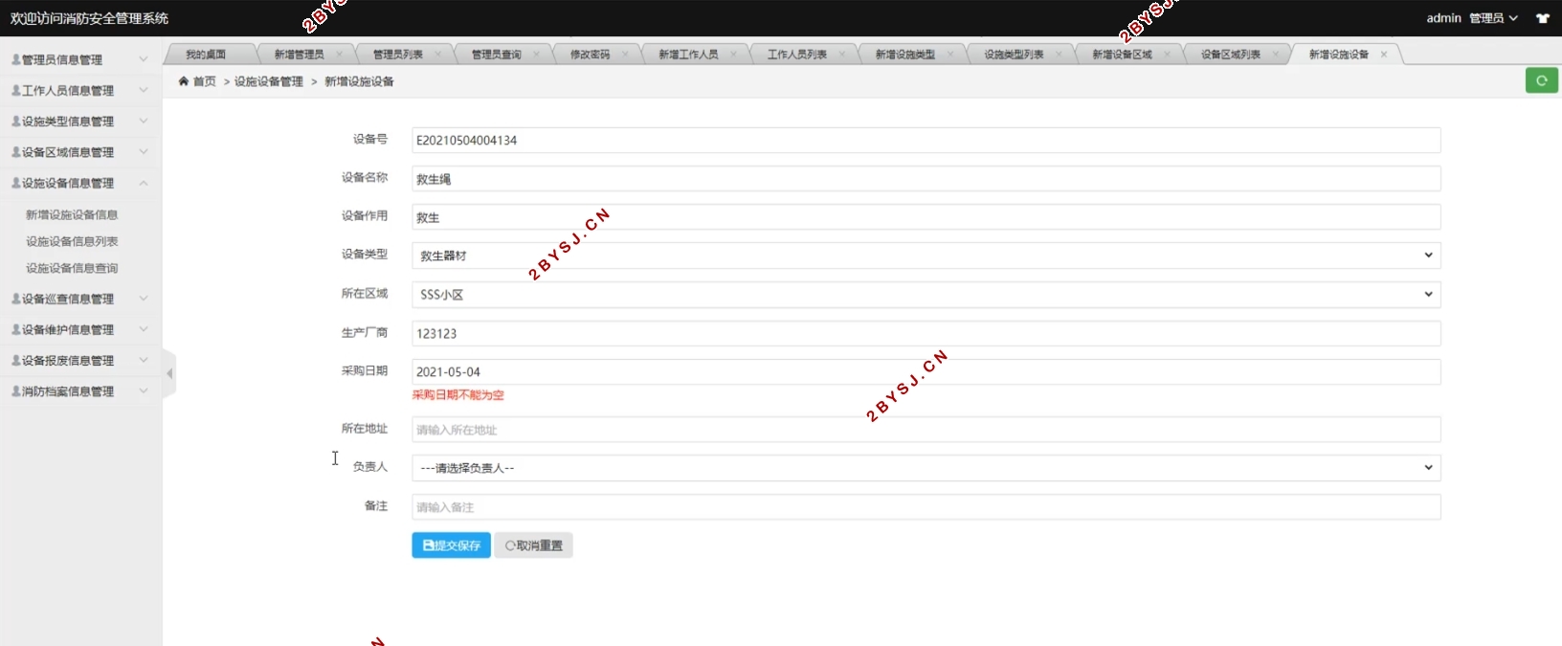Screen dimensions: 1562x646
Task: Click the 所在地址 input field
Action: click(x=926, y=430)
